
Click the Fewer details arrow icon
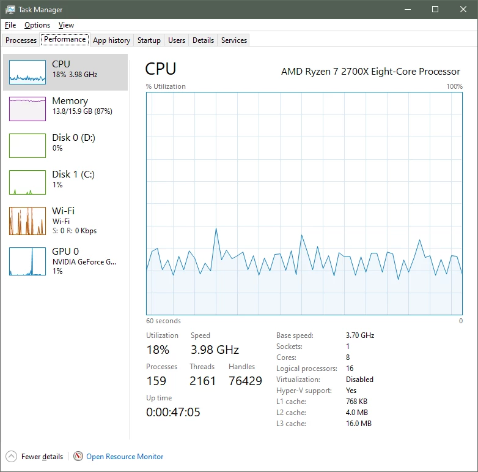coord(11,457)
